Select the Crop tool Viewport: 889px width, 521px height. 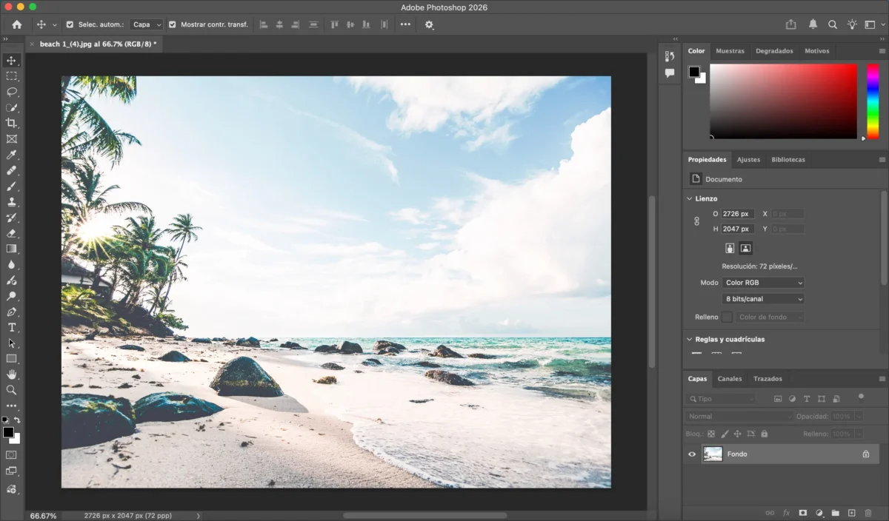point(11,123)
